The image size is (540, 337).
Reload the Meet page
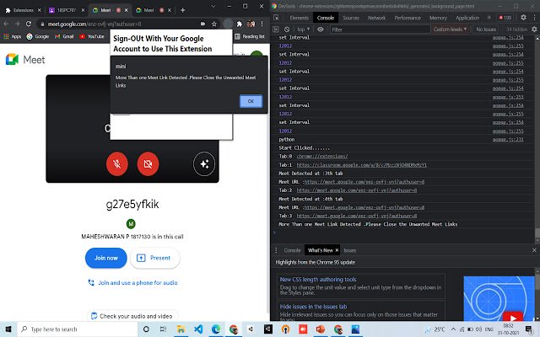click(x=29, y=24)
